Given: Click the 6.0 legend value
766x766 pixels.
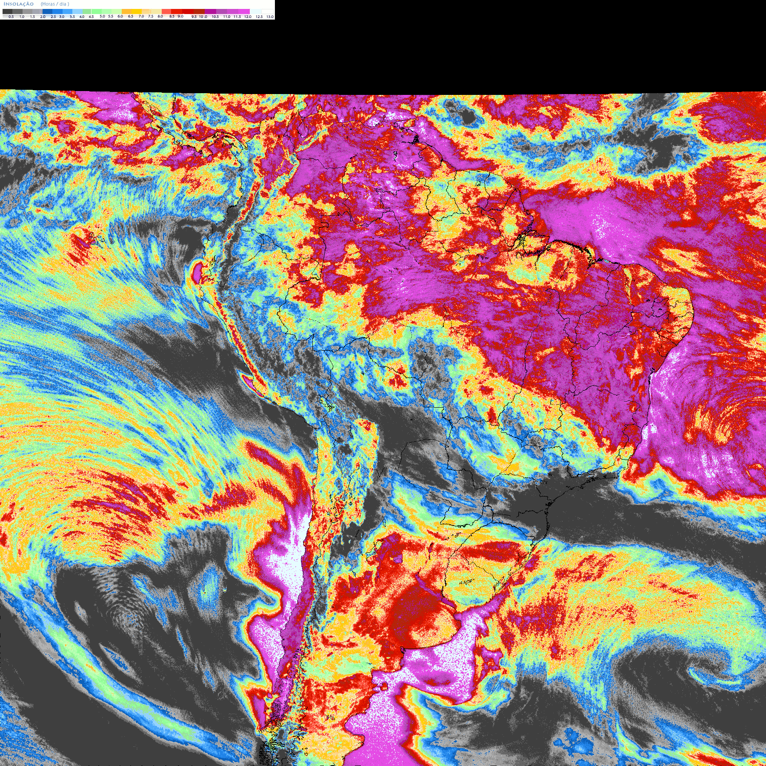Looking at the screenshot, I should (x=120, y=16).
